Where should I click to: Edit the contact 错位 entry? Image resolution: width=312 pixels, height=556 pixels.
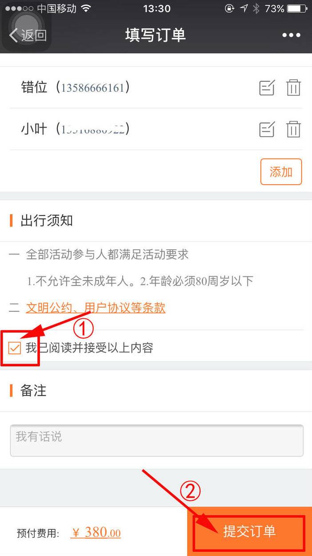tap(267, 87)
